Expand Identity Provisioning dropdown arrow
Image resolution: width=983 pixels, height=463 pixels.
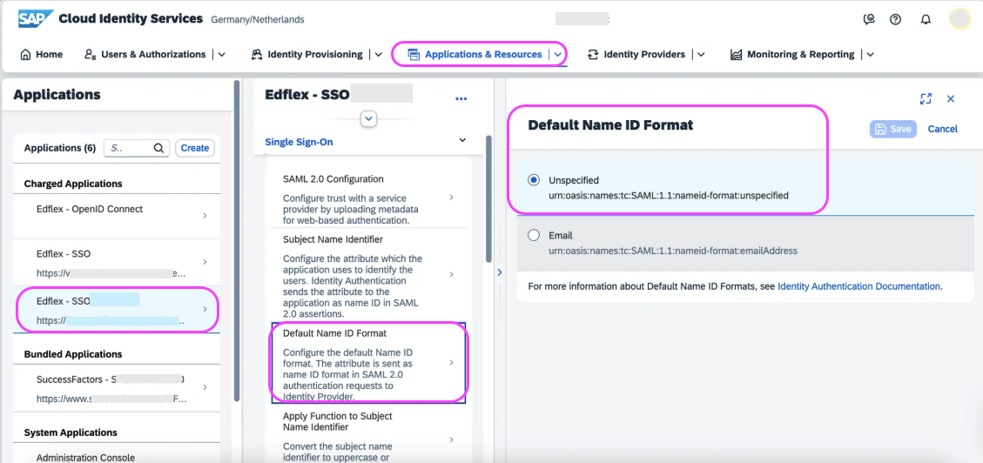click(378, 55)
